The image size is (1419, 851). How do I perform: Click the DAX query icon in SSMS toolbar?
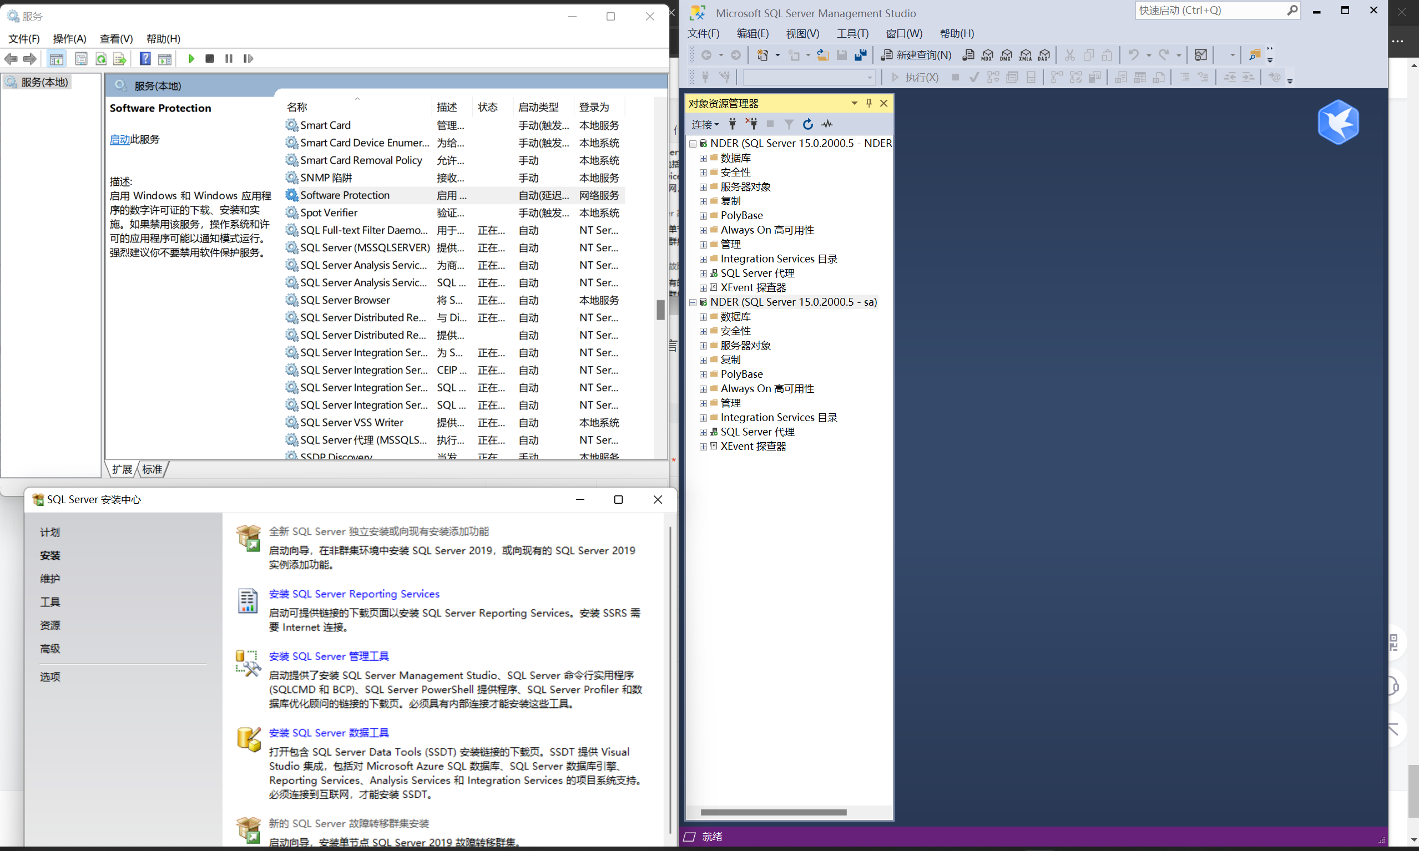coord(1044,55)
